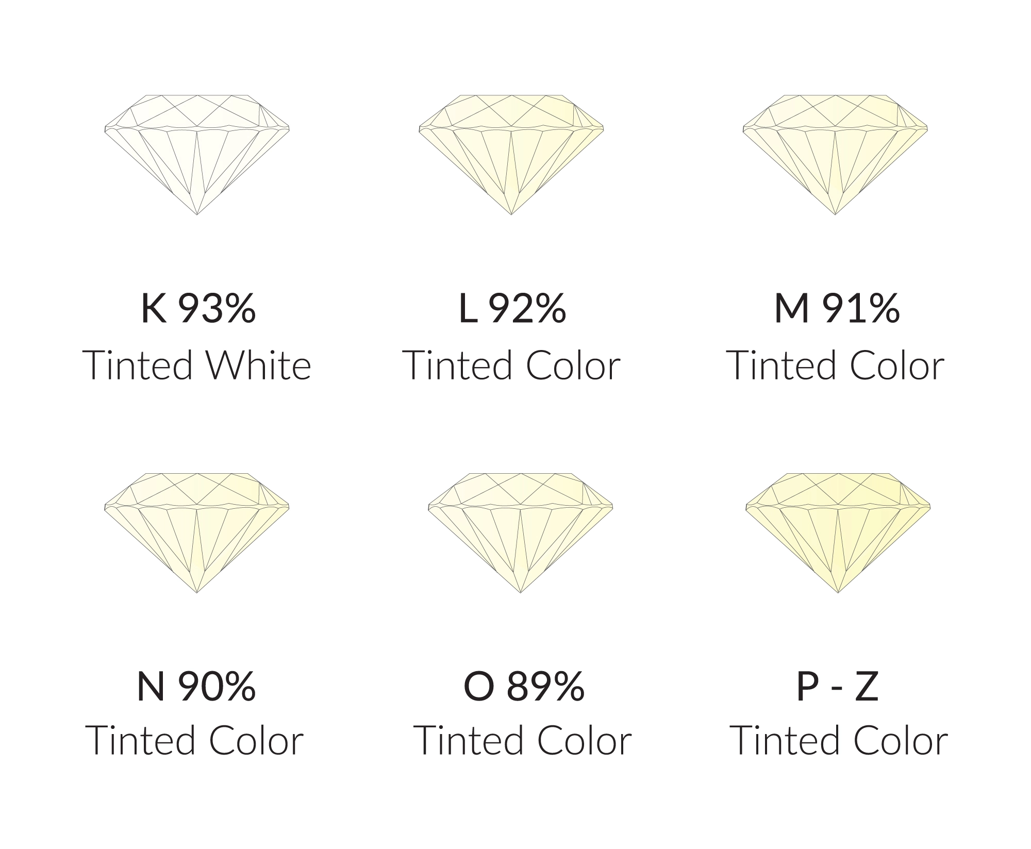This screenshot has height=849, width=1031.
Task: Click Tinted Color label under O 89%
Action: click(523, 740)
